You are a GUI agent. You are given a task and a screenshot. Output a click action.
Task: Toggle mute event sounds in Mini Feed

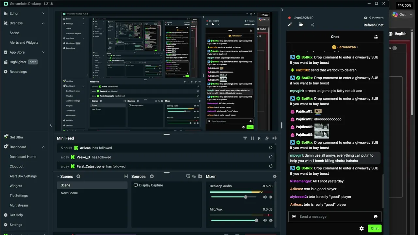click(267, 138)
